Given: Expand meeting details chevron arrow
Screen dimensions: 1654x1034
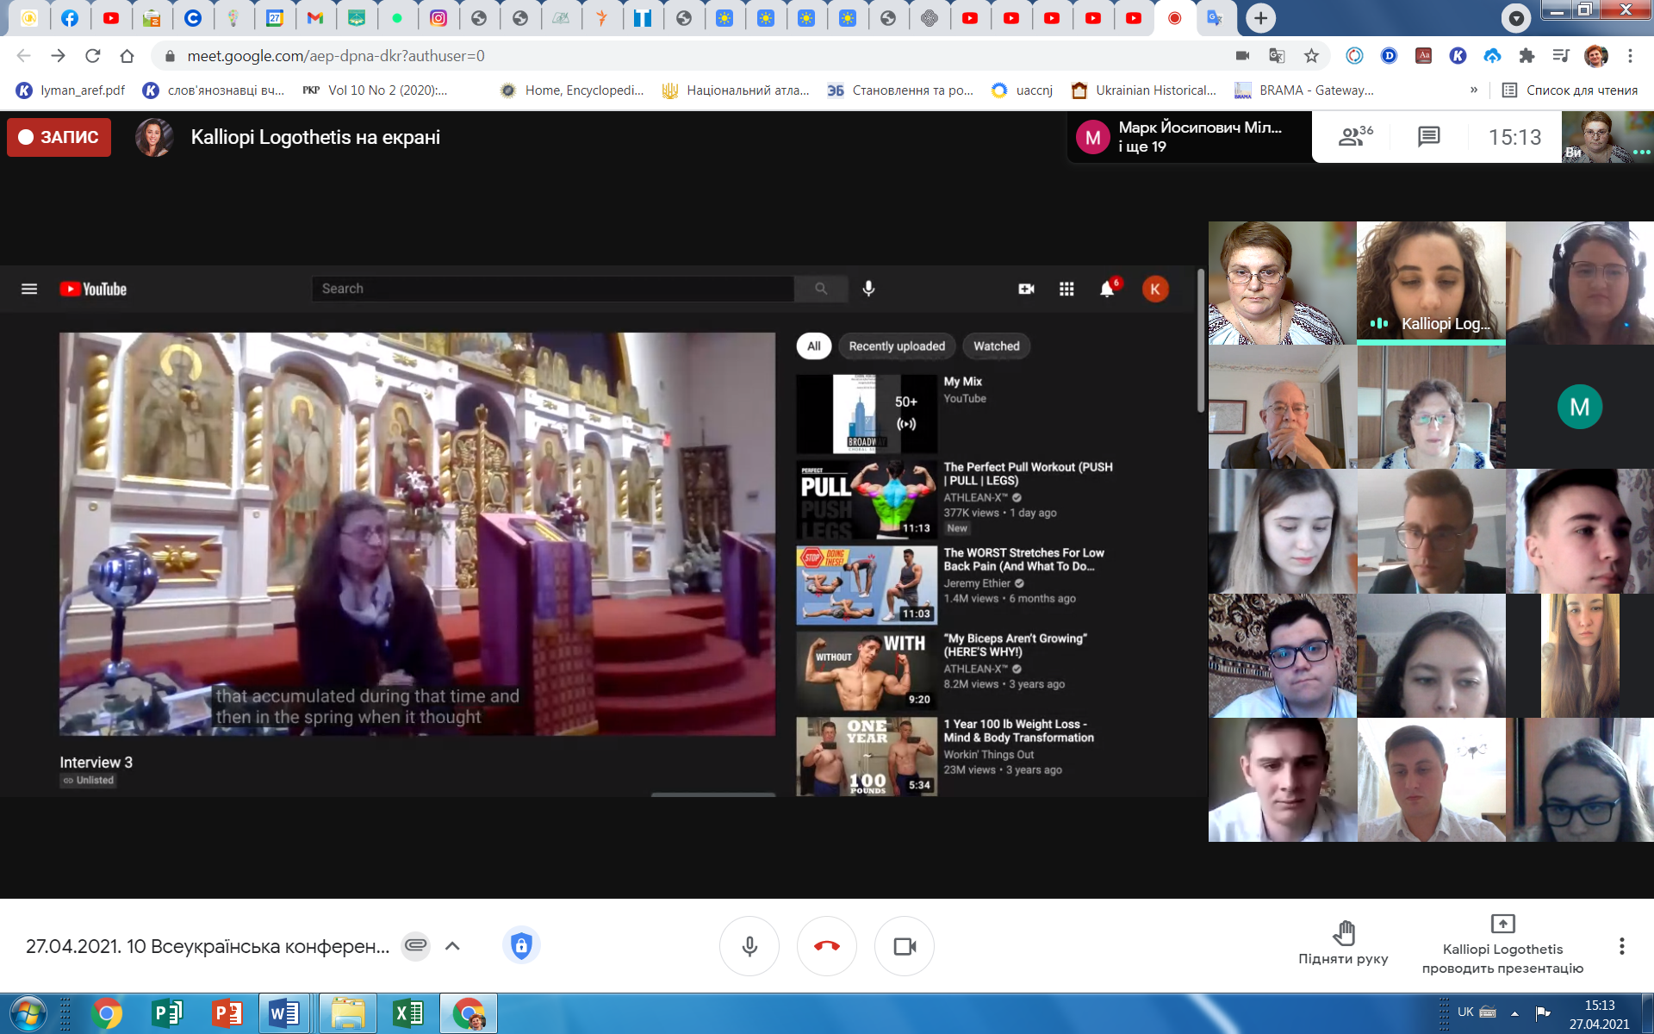Looking at the screenshot, I should [452, 946].
